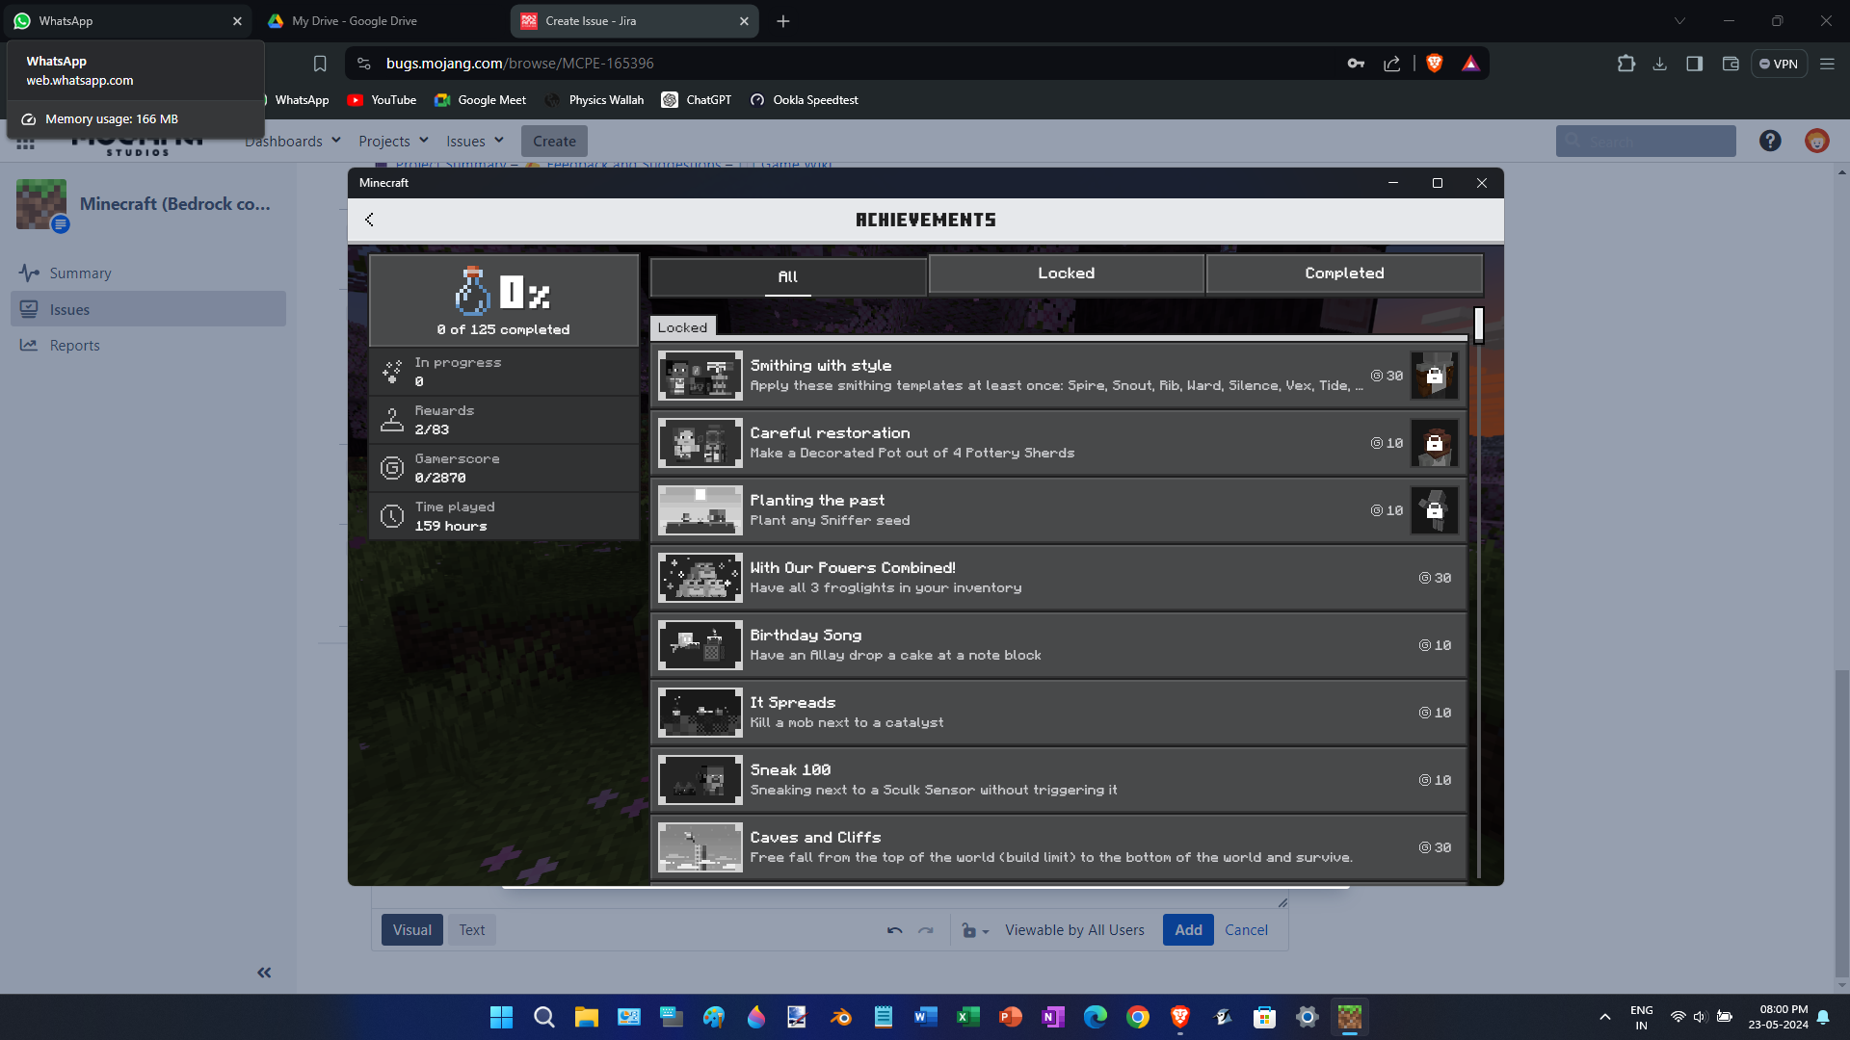Viewport: 1850px width, 1040px height.
Task: Open browser downloads icon
Action: coord(1659,64)
